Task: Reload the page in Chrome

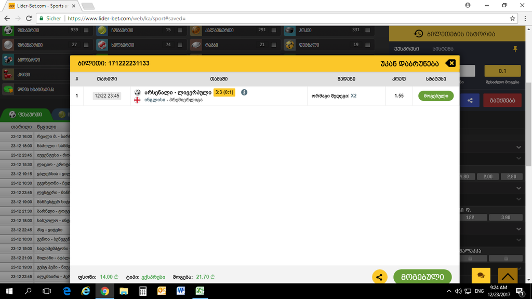Action: point(29,18)
